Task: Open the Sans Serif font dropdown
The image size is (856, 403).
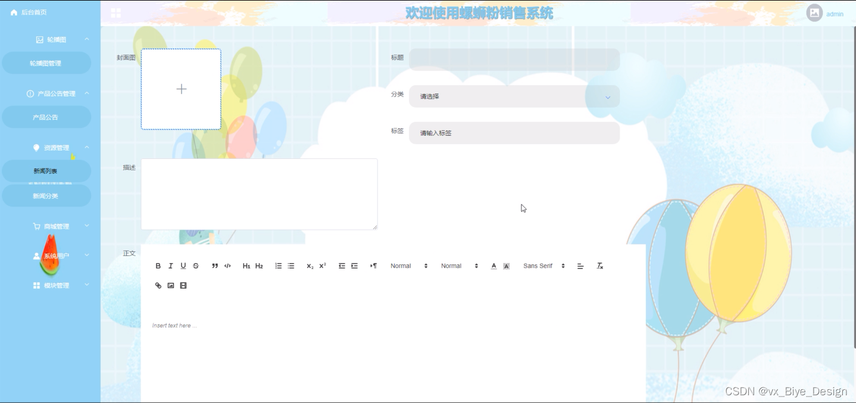Action: pos(544,266)
